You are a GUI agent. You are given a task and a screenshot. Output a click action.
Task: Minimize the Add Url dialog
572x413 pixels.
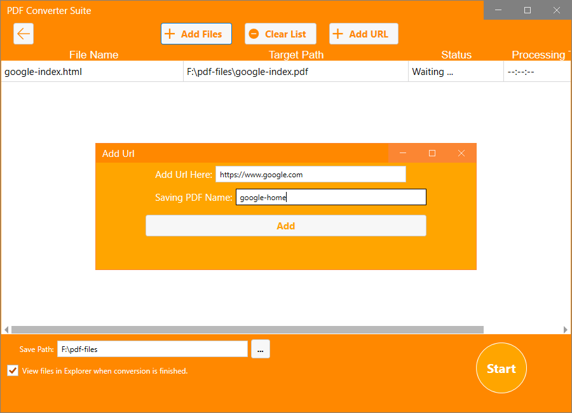403,153
